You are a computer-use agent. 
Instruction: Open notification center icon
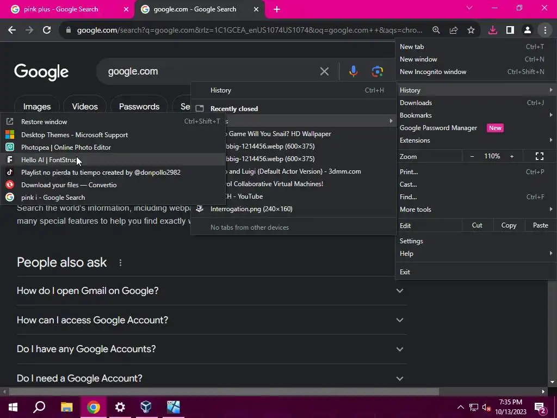tap(540, 407)
